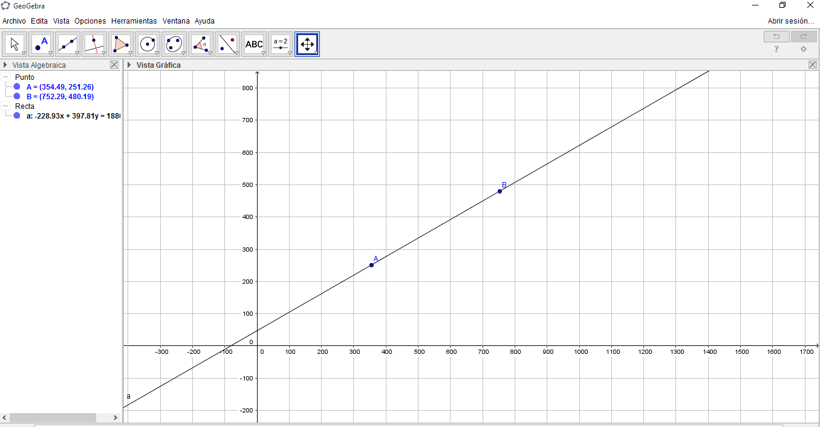Select the Polygon tool
Image resolution: width=820 pixels, height=427 pixels.
click(x=120, y=43)
